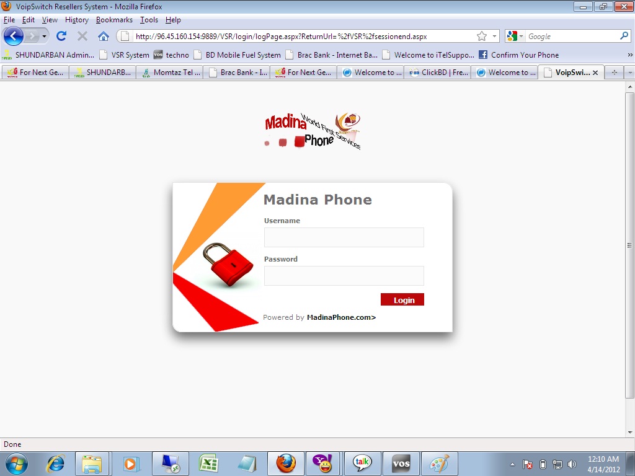Click the forward navigation arrow
The image size is (635, 476).
(x=32, y=37)
